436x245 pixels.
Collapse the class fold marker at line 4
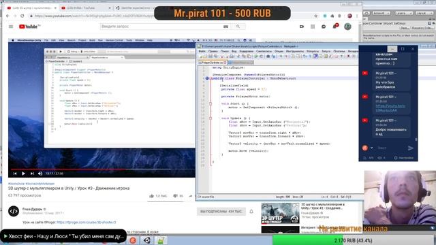point(211,78)
